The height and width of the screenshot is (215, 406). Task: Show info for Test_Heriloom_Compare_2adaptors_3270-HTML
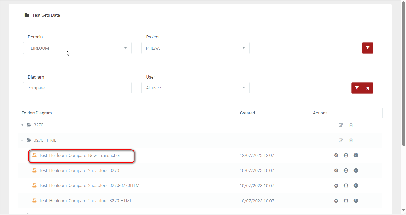click(x=356, y=201)
